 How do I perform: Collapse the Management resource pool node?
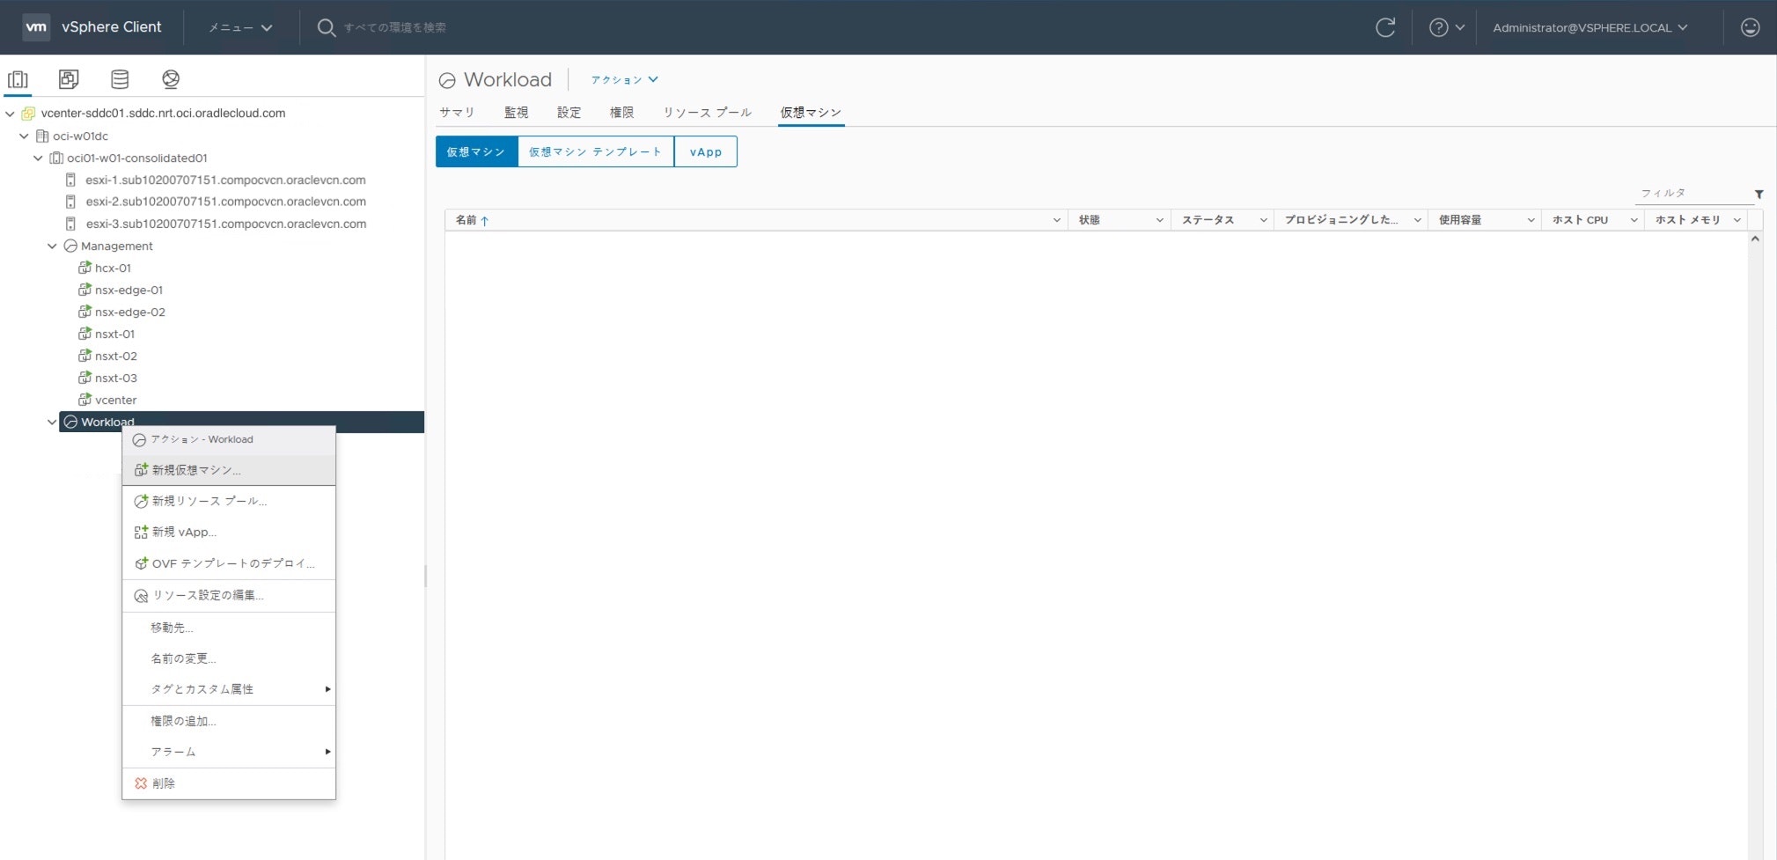coord(52,246)
